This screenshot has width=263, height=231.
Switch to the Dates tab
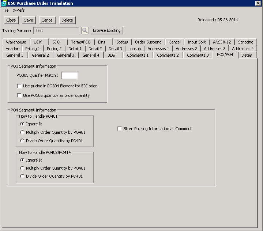pyautogui.click(x=247, y=55)
